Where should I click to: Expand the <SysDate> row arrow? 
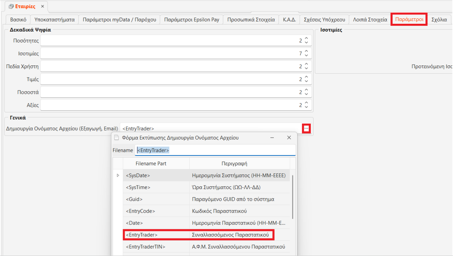click(x=118, y=176)
